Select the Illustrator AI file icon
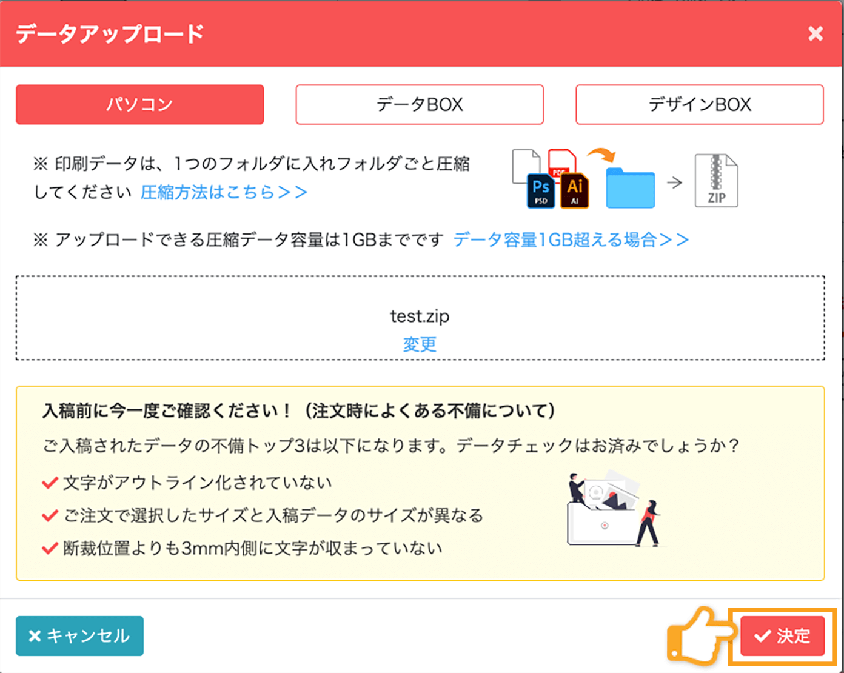The image size is (844, 673). 574,190
